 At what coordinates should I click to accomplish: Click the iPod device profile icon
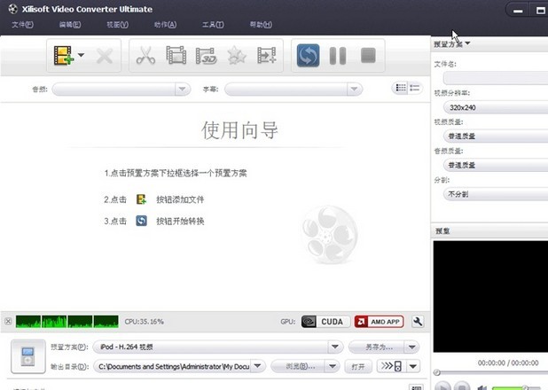28,356
